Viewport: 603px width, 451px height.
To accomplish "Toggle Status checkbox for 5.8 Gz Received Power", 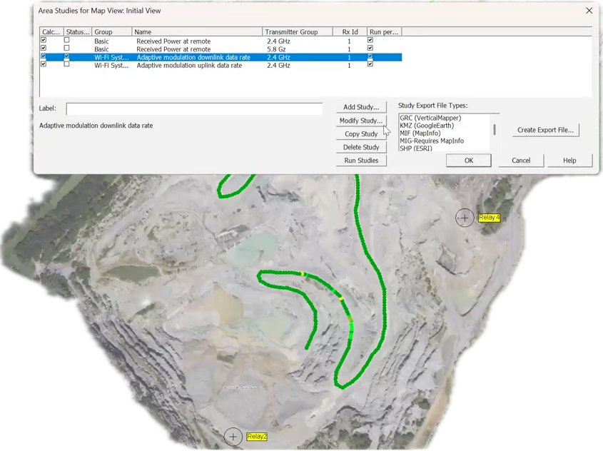I will tap(67, 48).
